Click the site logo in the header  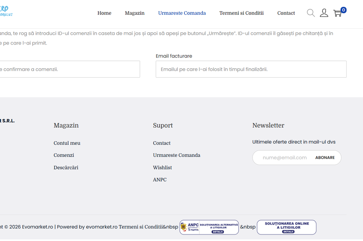click(x=6, y=11)
